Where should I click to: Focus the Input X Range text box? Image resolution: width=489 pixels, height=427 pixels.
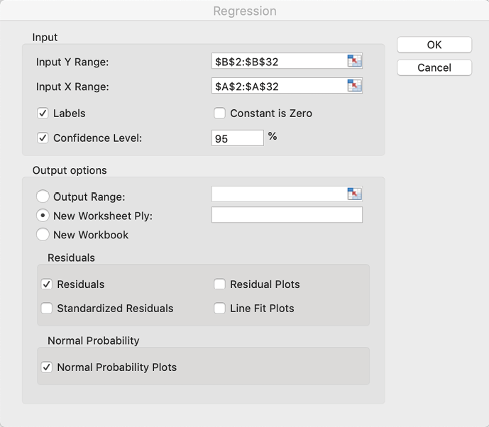click(x=278, y=87)
